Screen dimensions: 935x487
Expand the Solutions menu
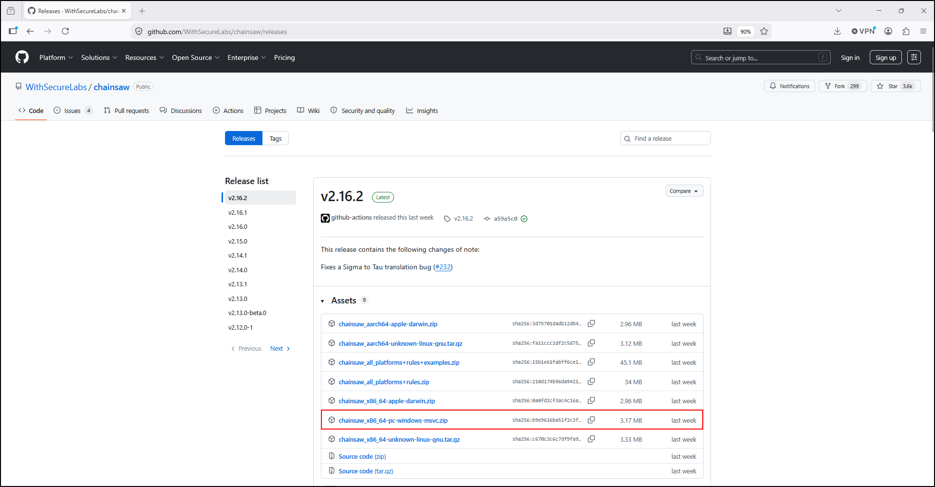(x=99, y=57)
